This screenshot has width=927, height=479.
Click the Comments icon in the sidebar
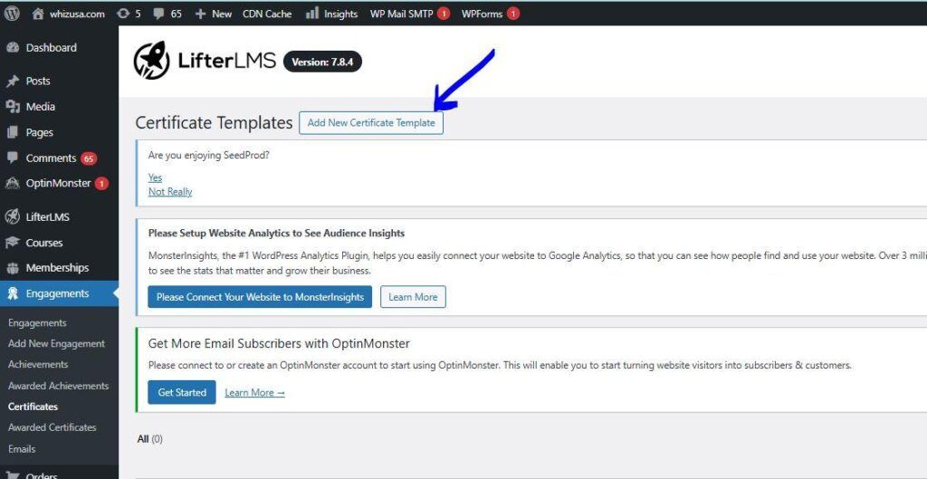(x=13, y=158)
